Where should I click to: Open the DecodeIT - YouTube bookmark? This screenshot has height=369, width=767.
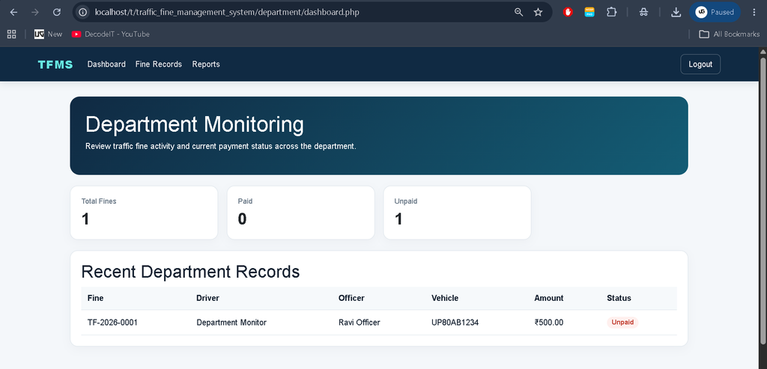click(111, 34)
